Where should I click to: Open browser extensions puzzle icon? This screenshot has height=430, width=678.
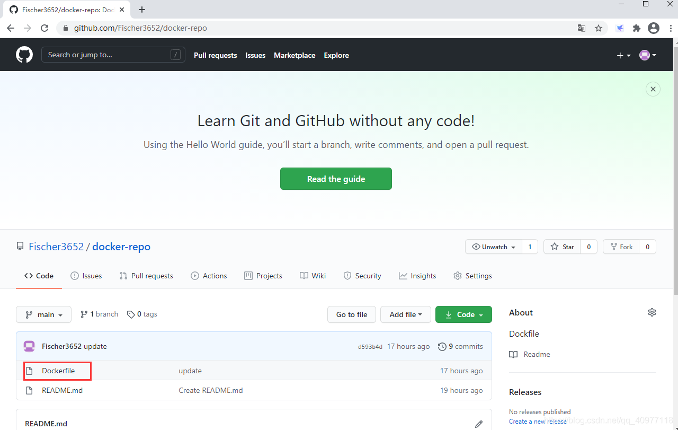[637, 28]
